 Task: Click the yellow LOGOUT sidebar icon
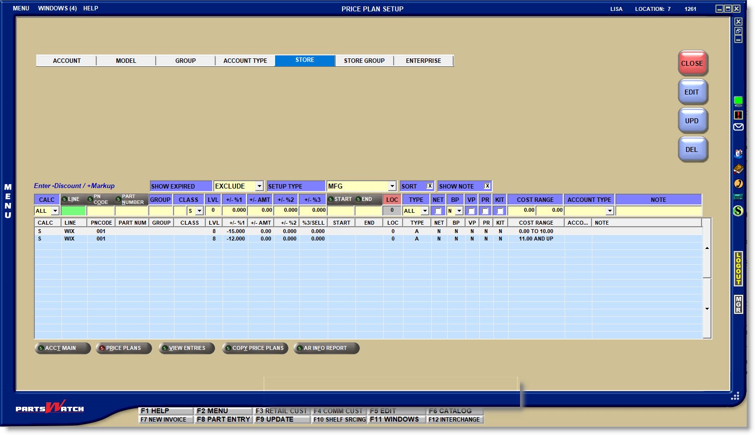[738, 269]
